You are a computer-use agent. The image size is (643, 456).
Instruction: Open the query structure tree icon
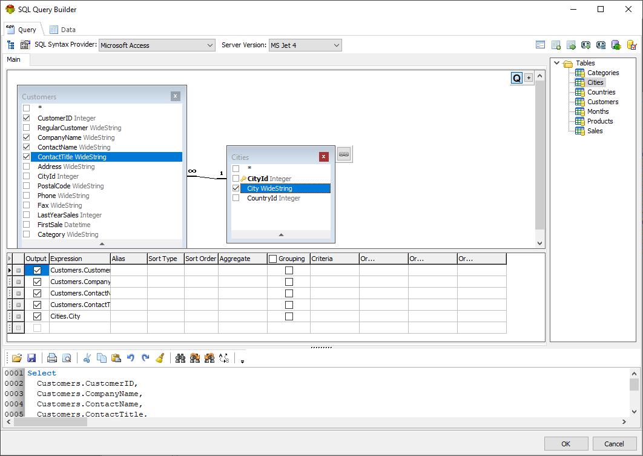pyautogui.click(x=11, y=45)
